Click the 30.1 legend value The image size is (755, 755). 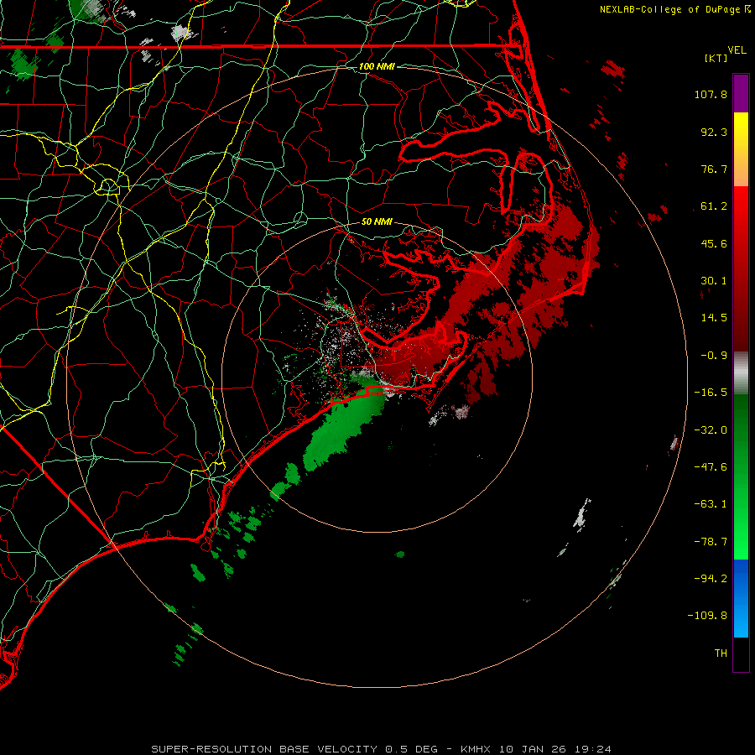point(714,281)
